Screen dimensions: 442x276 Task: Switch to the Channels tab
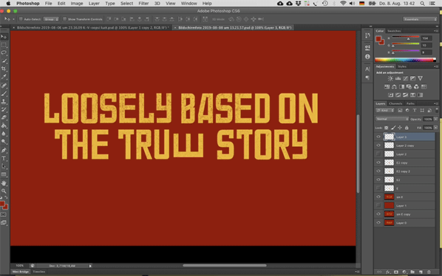pyautogui.click(x=395, y=103)
